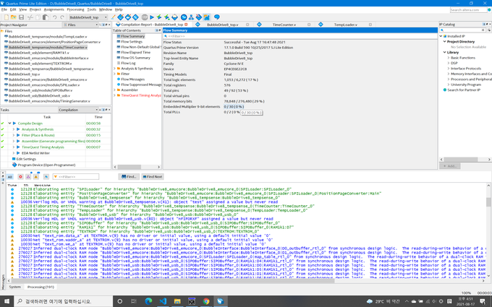The width and height of the screenshot is (492, 307).
Task: Open the help speech bubble icon
Action: (217, 17)
